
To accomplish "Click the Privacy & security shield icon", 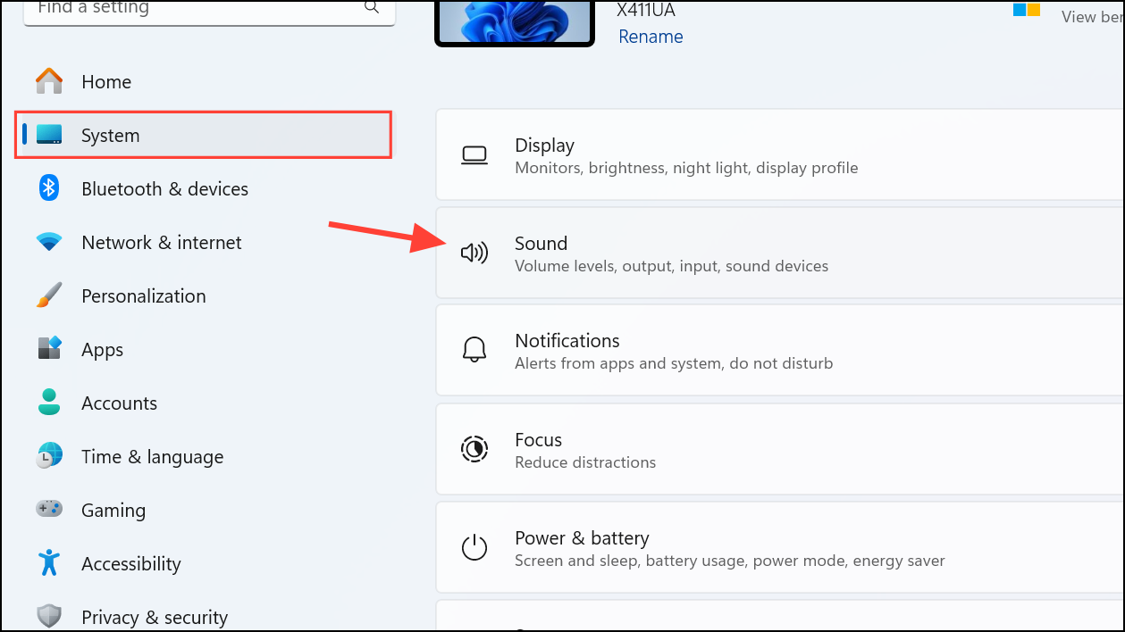I will coord(48,615).
